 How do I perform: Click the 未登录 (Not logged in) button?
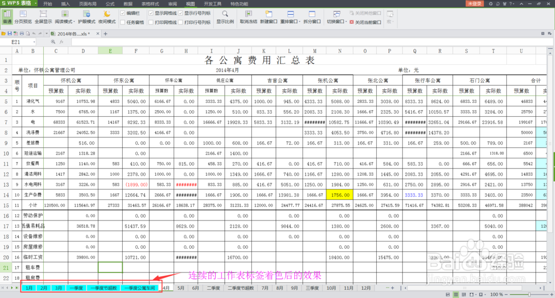click(475, 3)
